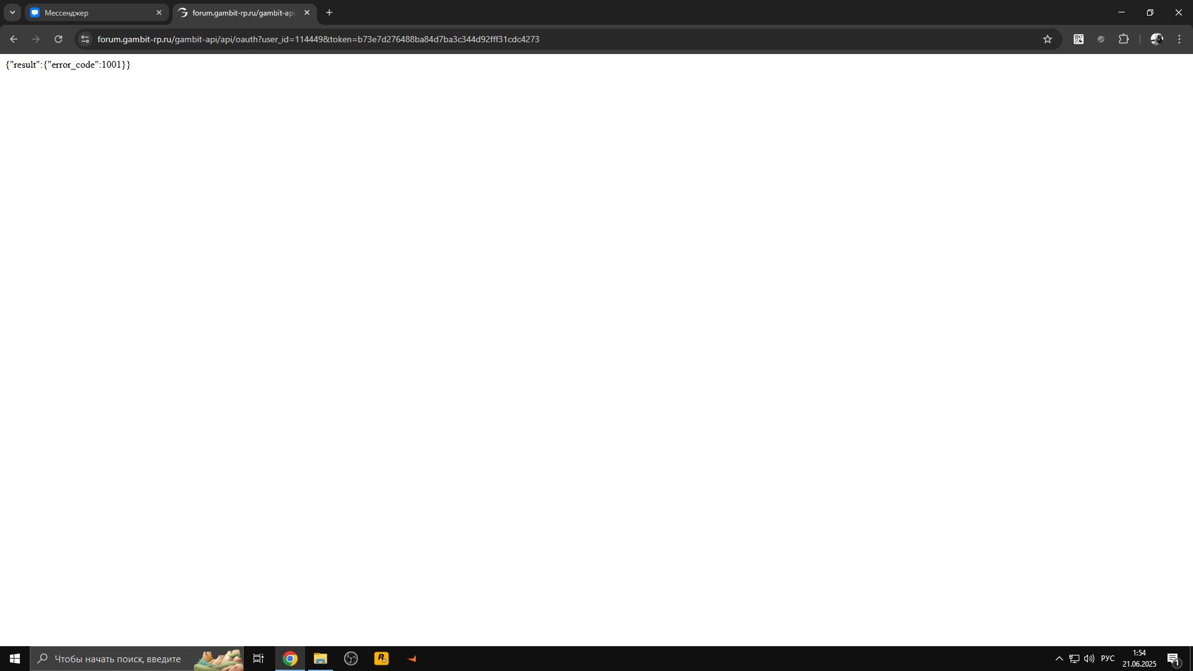Close the Мессенджер tab
Screen dimensions: 1193x671
click(159, 12)
